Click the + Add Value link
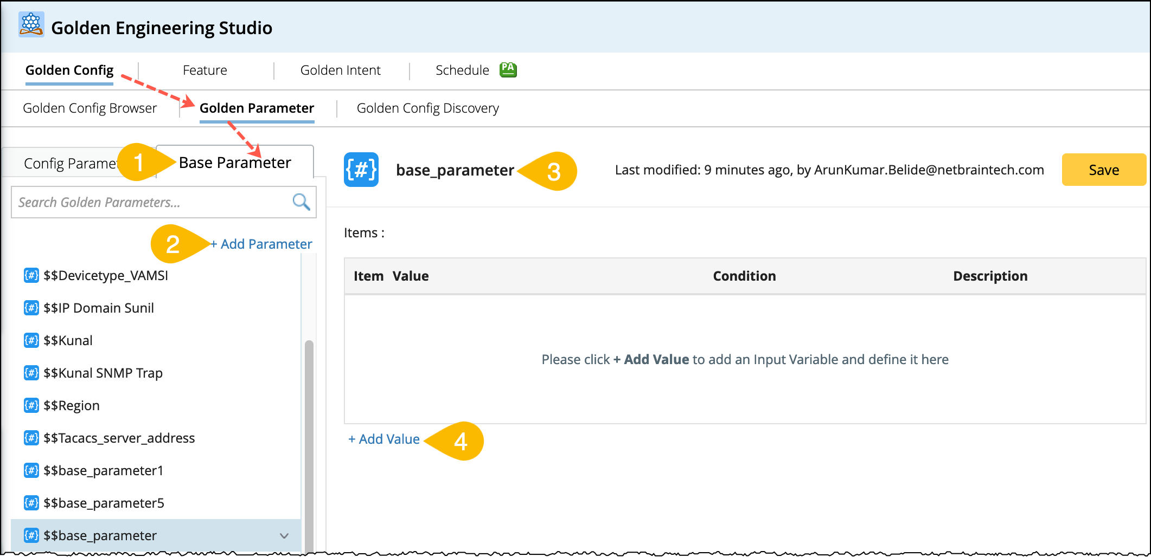The height and width of the screenshot is (557, 1151). coord(384,439)
